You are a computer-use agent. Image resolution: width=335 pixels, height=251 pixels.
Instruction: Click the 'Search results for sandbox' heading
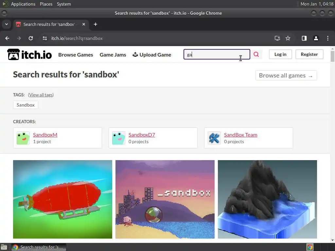click(x=66, y=75)
